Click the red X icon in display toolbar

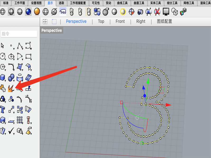pos(157,12)
